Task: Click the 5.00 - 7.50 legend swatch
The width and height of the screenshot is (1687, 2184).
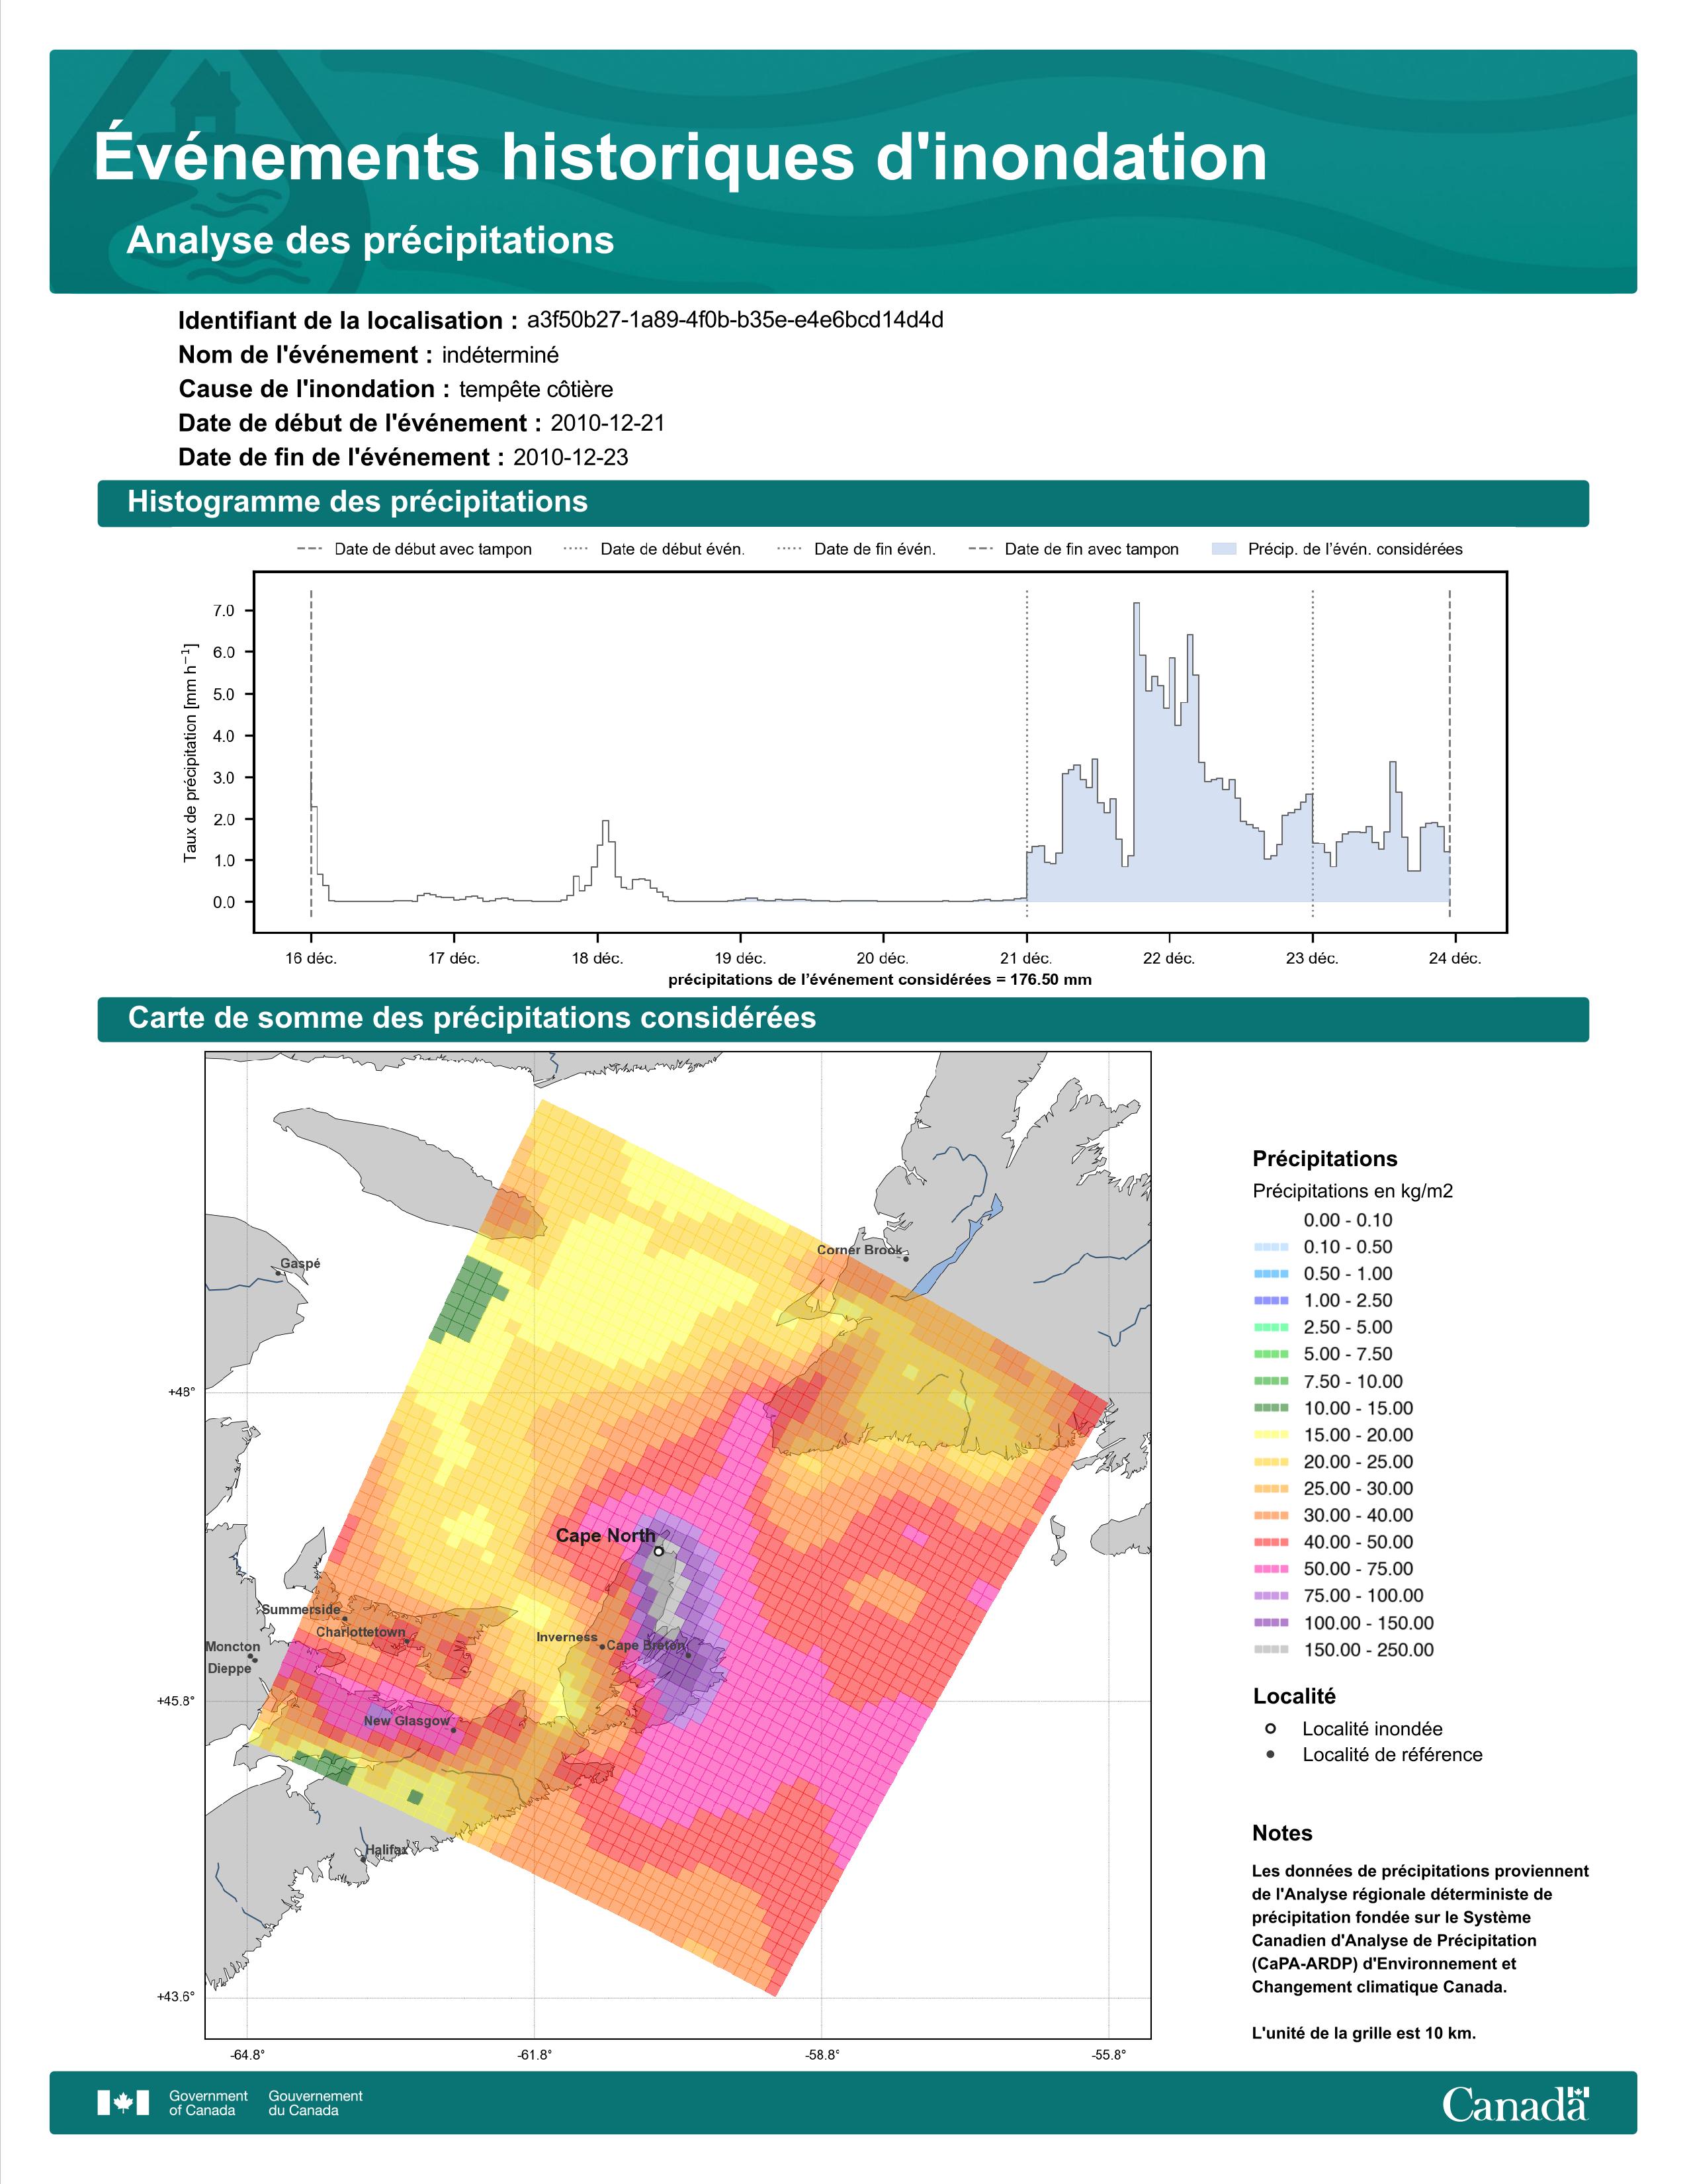Action: [x=1270, y=1354]
